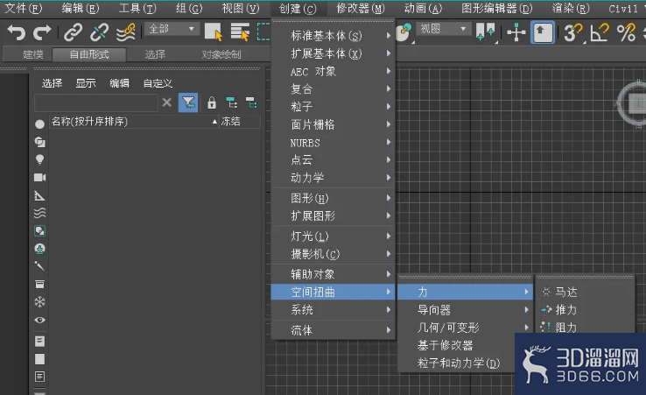
Task: Toggle display geometry sphere icon
Action: point(39,124)
